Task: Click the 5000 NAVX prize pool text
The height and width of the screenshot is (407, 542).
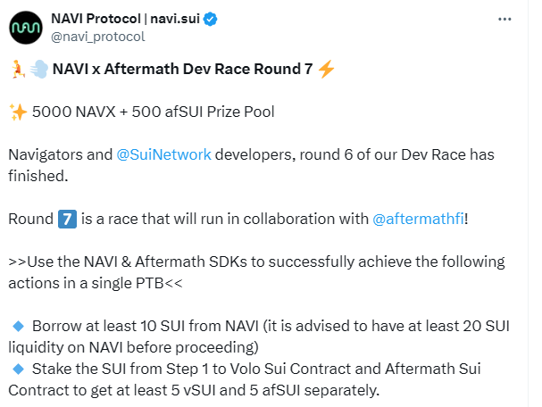Action: (x=153, y=112)
